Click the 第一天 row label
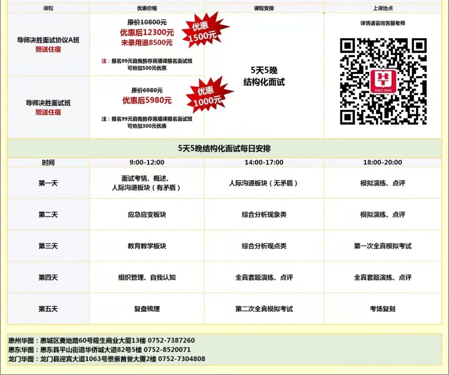 tap(48, 183)
